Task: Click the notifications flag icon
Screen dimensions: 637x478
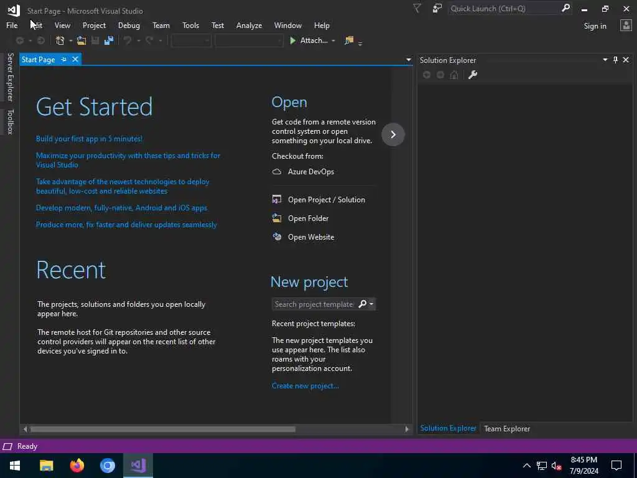Action: click(x=417, y=9)
